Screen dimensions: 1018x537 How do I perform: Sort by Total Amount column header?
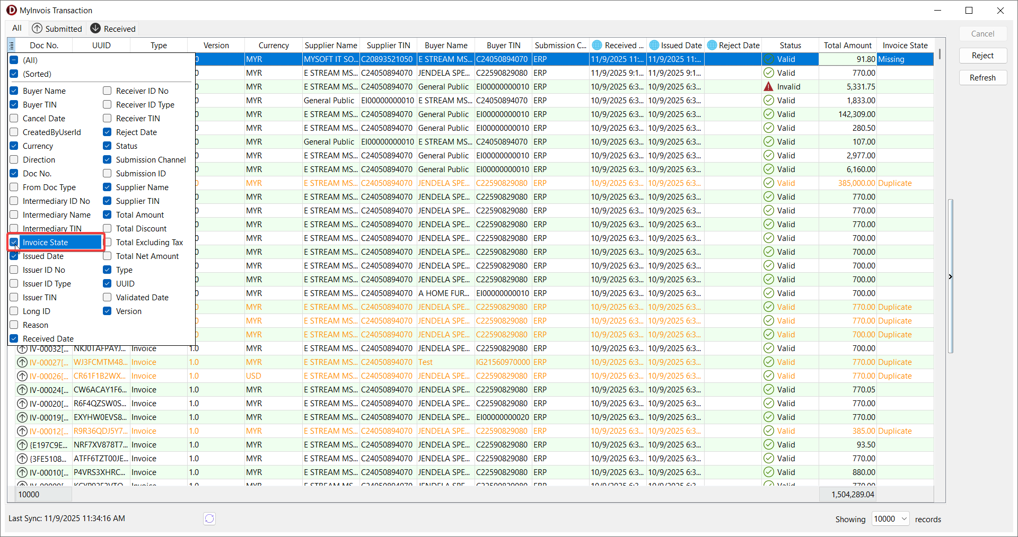847,46
